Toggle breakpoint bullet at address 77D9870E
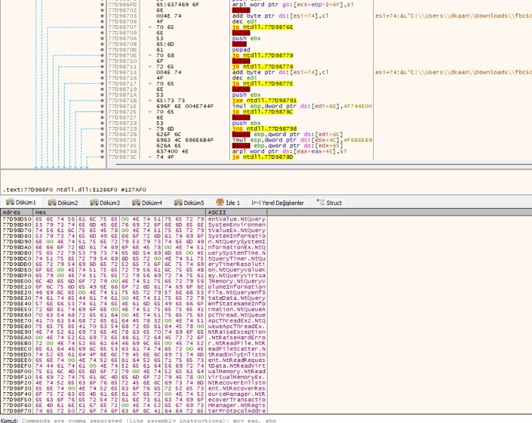Screen dimensions: 532x423 click(103, 55)
